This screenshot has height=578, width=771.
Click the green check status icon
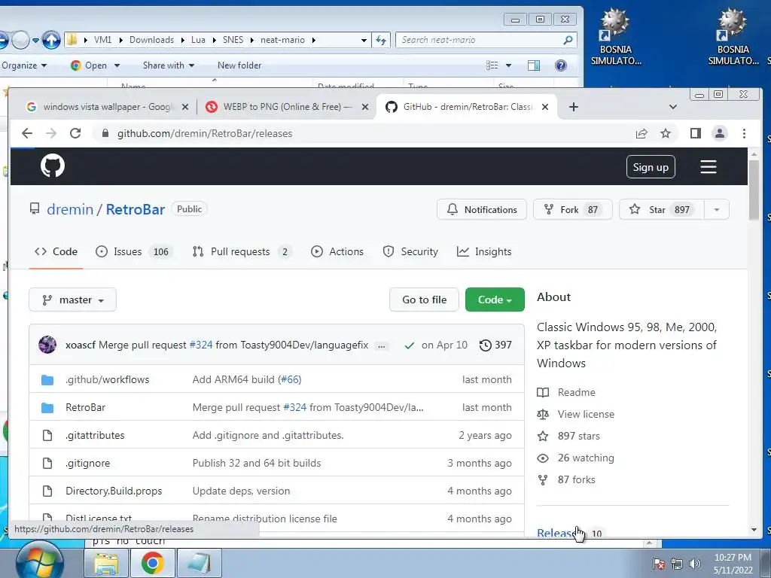[x=409, y=345]
